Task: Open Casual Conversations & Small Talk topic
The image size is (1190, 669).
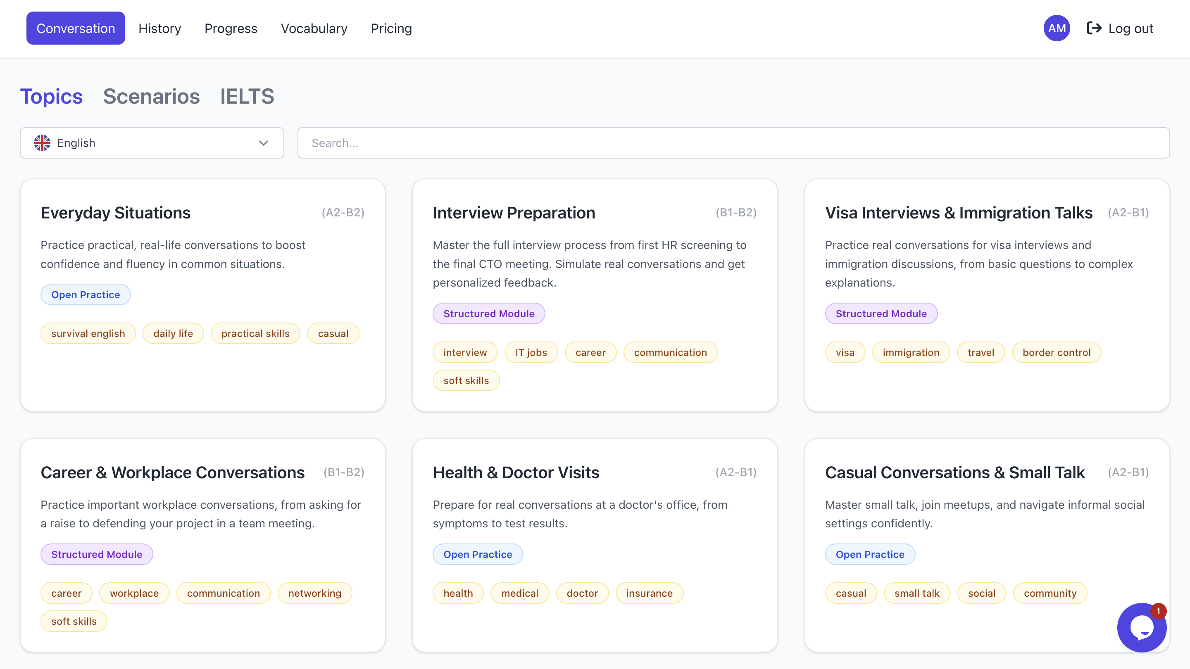Action: pos(954,472)
